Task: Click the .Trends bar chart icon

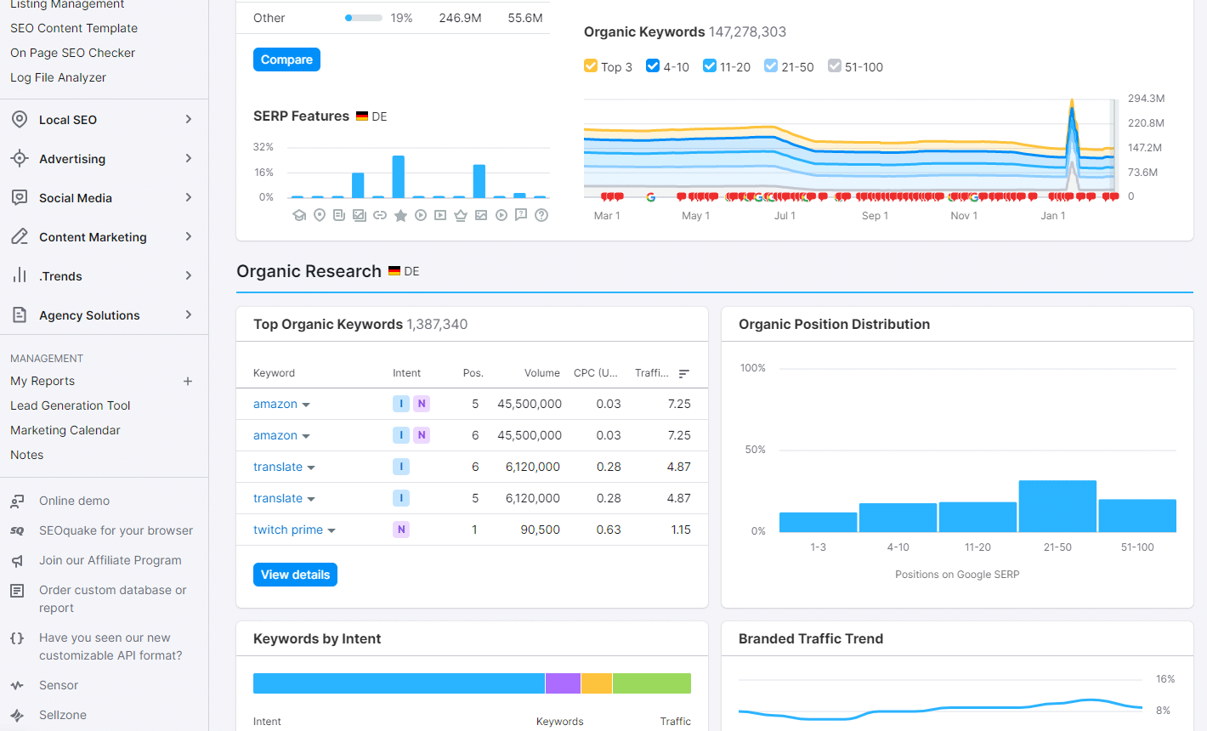Action: click(x=20, y=275)
